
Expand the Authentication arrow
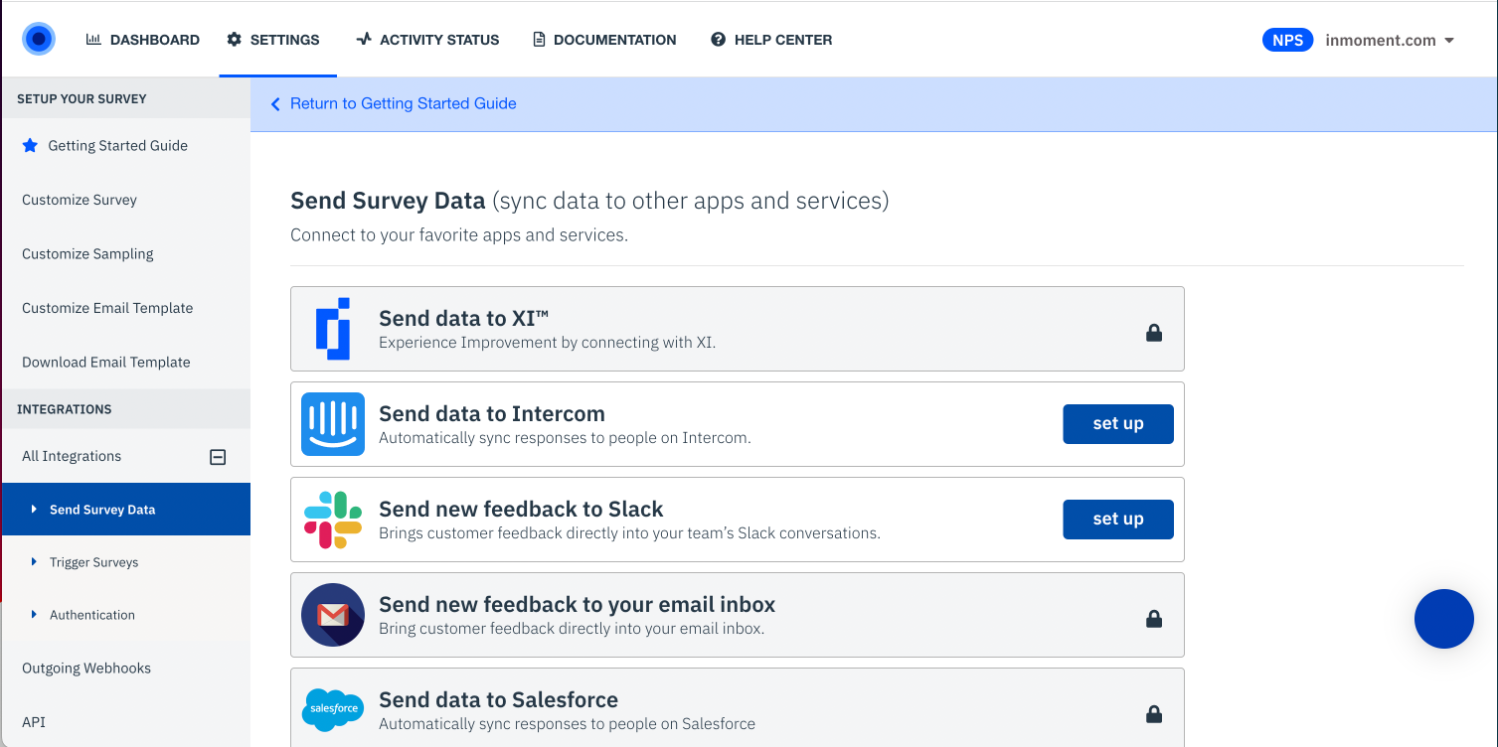point(34,615)
